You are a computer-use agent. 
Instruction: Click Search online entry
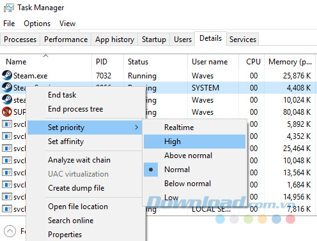[85, 221]
